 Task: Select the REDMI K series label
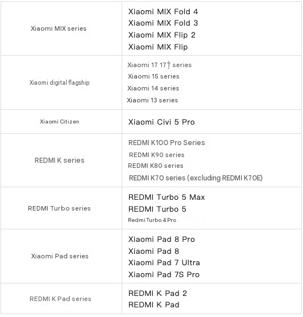tap(59, 160)
